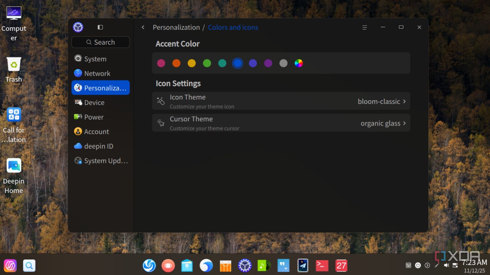
Task: Select the purple accent color
Action: coord(268,63)
